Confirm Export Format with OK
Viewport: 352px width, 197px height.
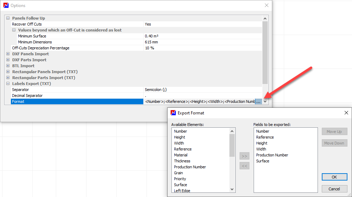pyautogui.click(x=334, y=177)
